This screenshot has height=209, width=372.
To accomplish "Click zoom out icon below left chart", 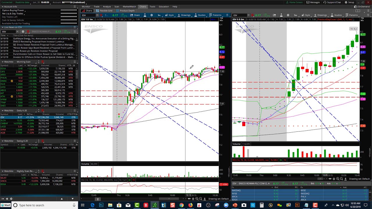I will (x=201, y=199).
